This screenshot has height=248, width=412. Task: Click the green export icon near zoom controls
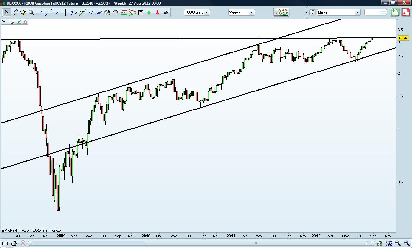coord(380,243)
